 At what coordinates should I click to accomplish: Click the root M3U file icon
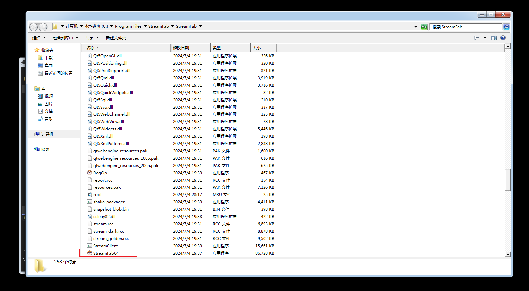coord(89,194)
